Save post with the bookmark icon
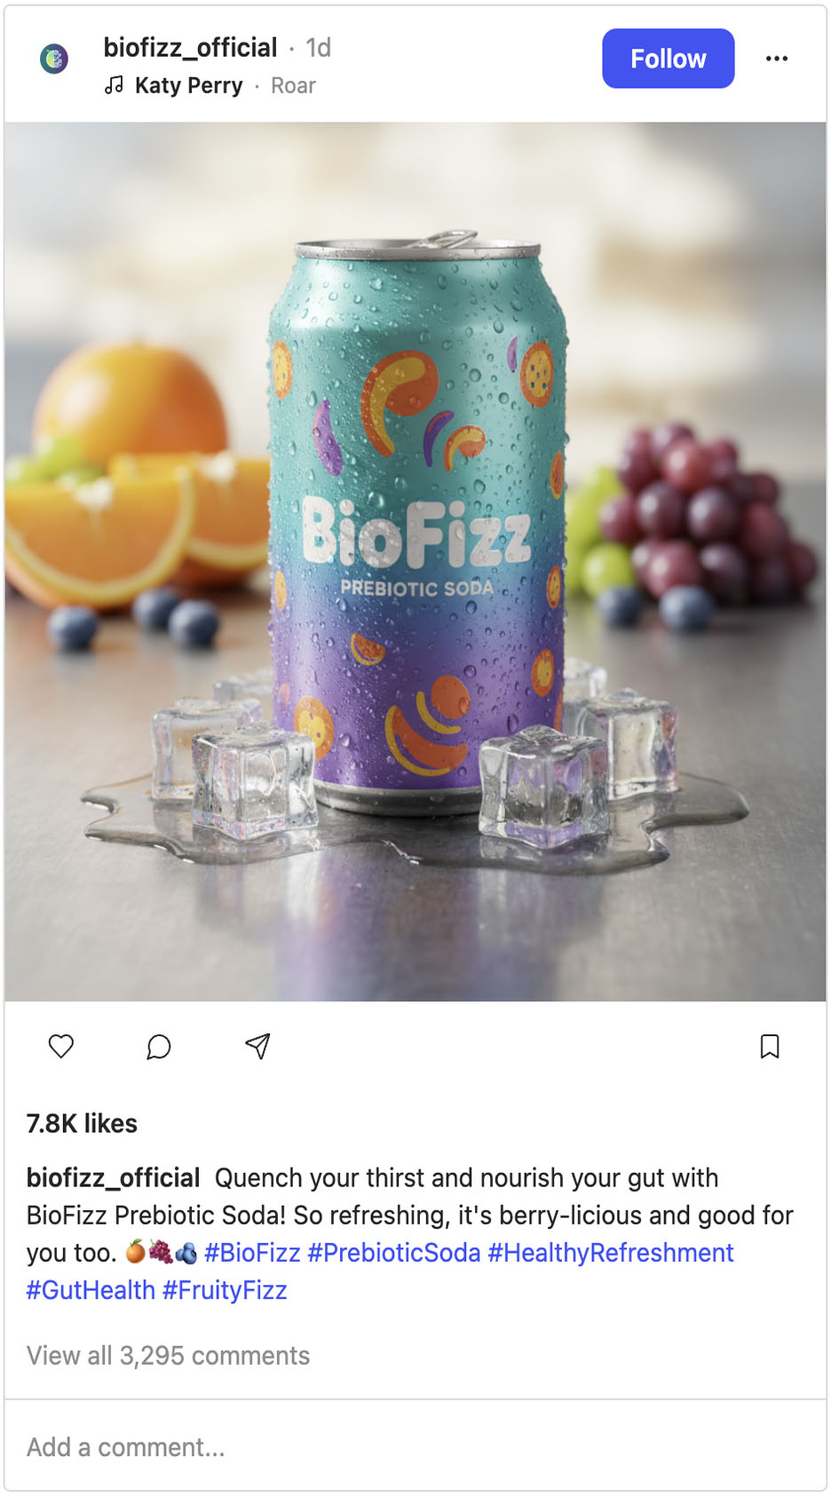831x1497 pixels. tap(770, 1046)
